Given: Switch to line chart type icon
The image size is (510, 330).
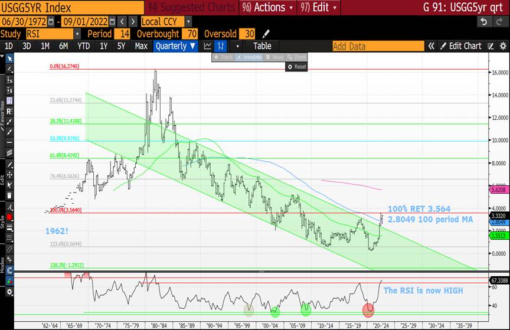Looking at the screenshot, I should click(x=208, y=46).
